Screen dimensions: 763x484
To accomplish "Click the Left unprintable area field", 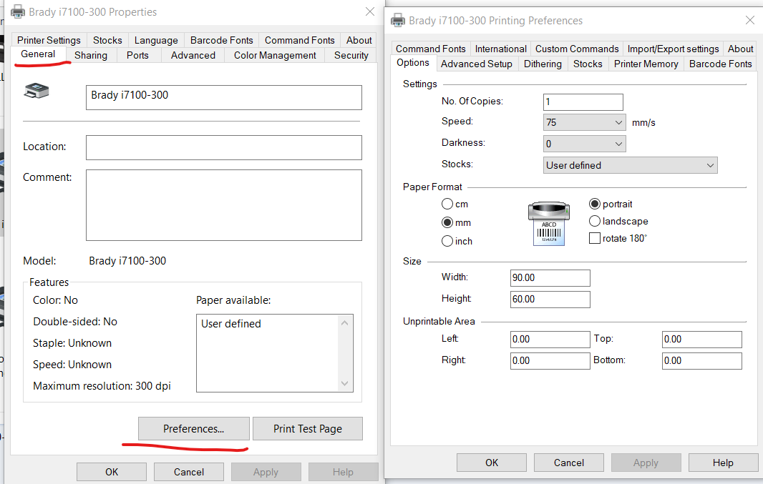I will click(550, 339).
